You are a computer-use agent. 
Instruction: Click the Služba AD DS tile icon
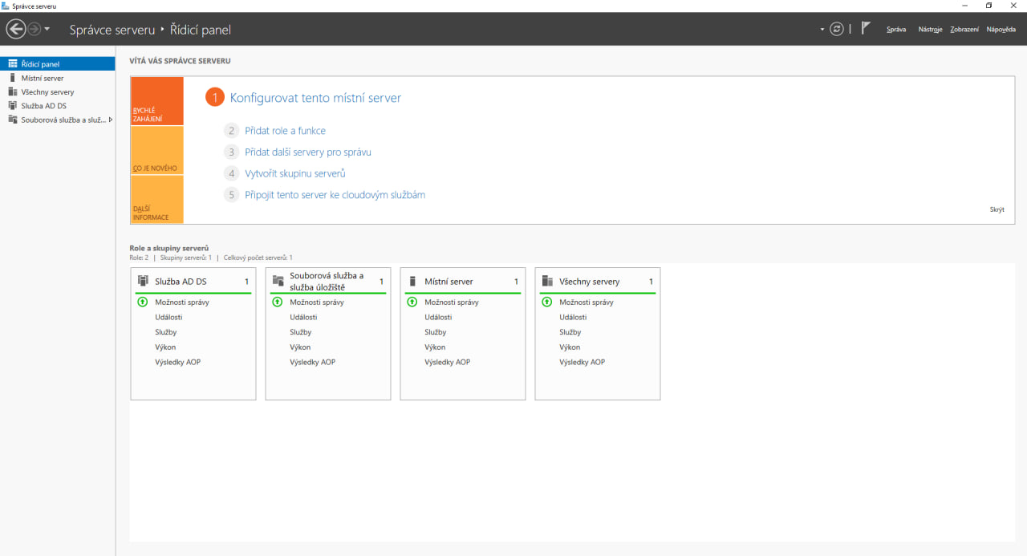tap(144, 281)
